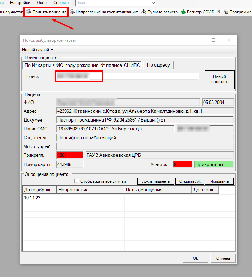
Task: Maximize the 'Поиск амбулаторной карты' dialog
Action: click(214, 40)
